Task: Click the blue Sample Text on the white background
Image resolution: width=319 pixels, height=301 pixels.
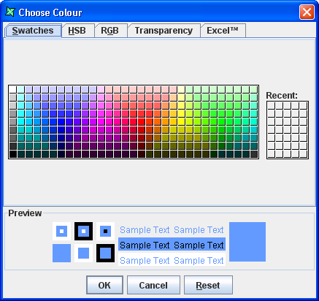Action: (172, 260)
